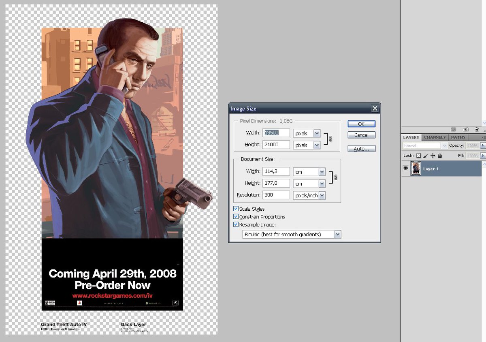The height and width of the screenshot is (342, 486).
Task: Close the Image Size dialog window
Action: point(375,108)
